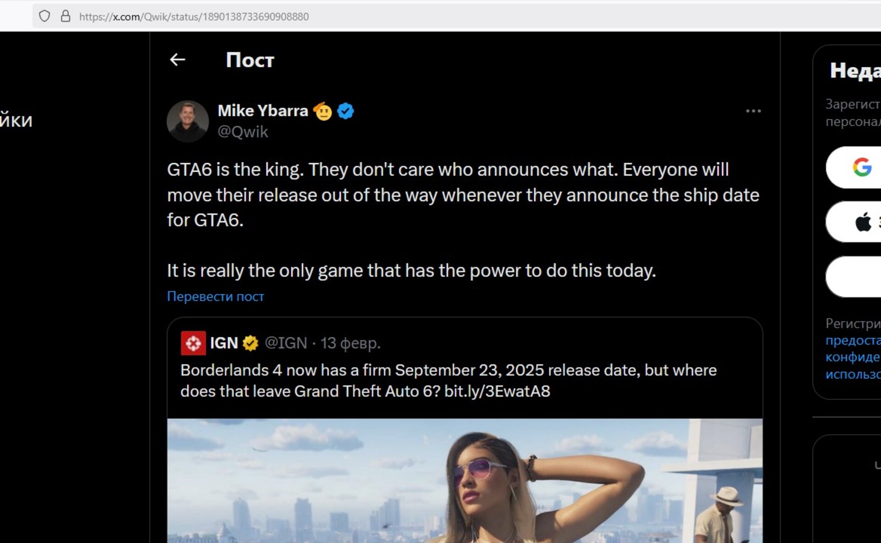Click Mike Ybarra's blue verified badge
881x543 pixels.
(x=346, y=111)
